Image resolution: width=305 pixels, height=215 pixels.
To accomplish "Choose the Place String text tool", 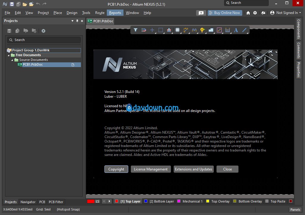I will tap(236, 30).
